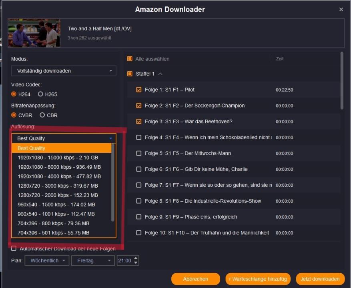Viewport: 351px width, 288px height.
Task: Uncheck Folge 1 Pilot episode
Action: click(139, 90)
